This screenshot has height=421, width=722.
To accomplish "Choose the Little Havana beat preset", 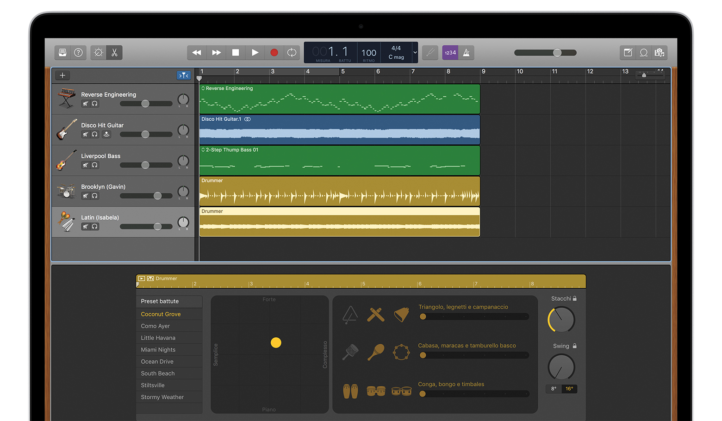I will coord(158,338).
